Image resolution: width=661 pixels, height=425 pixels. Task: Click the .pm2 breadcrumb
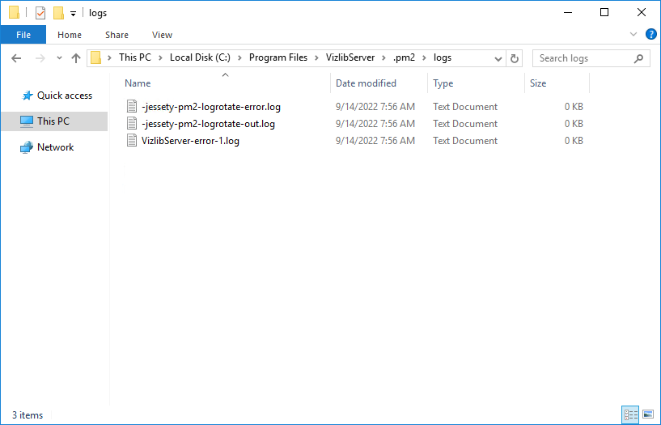point(404,57)
